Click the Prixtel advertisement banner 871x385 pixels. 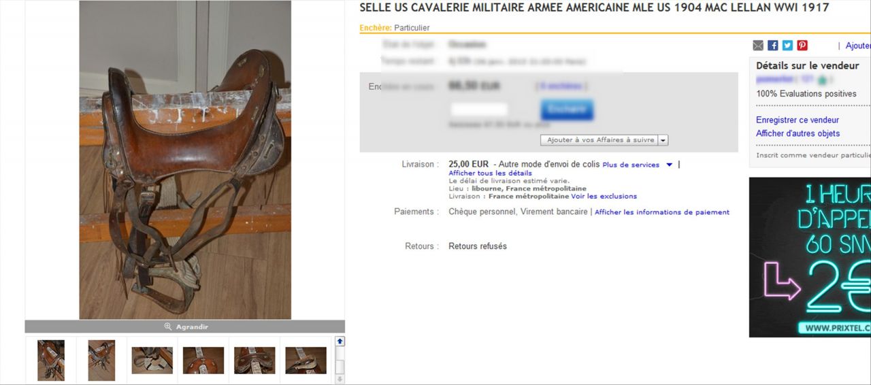point(810,257)
